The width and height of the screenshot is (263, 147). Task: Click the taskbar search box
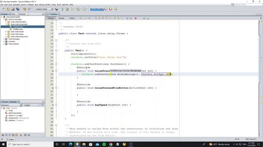pyautogui.click(x=30, y=144)
